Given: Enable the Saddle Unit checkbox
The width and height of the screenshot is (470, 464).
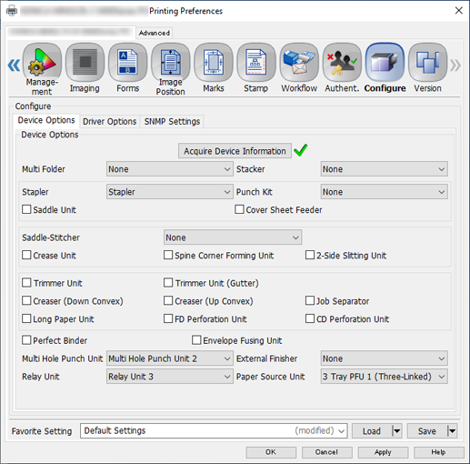Looking at the screenshot, I should [26, 209].
